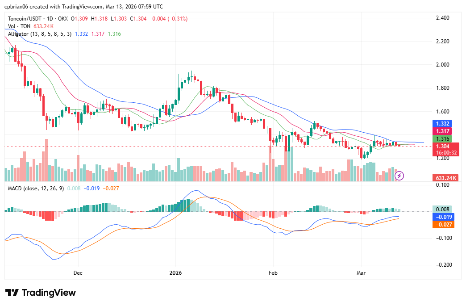Screen dimensions: 466x306
Task: Select the MACD (close, 12, 26, 9) legend
Action: [36, 189]
